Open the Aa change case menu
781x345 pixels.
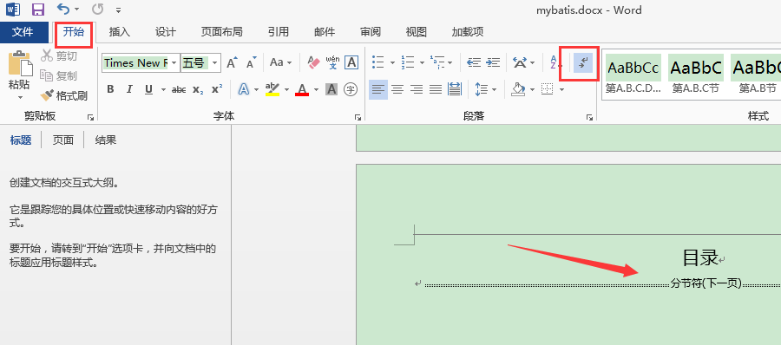click(280, 62)
